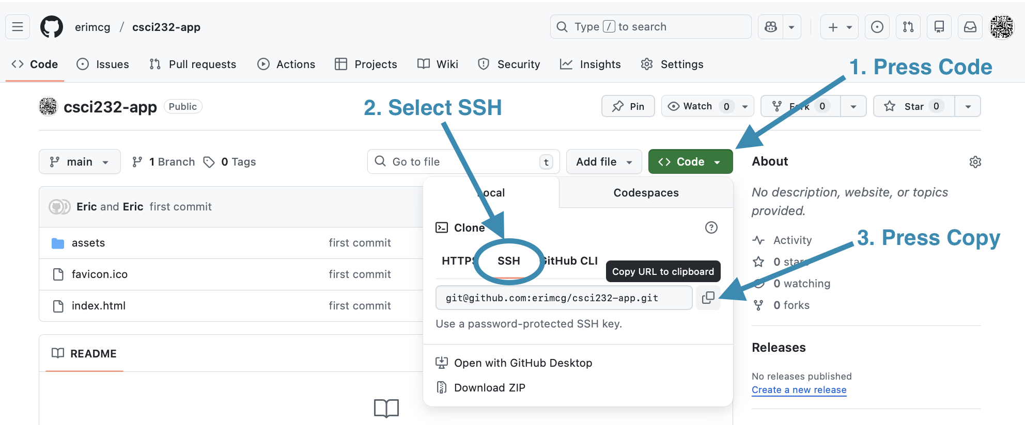Pin the repository with Pin button

click(628, 106)
